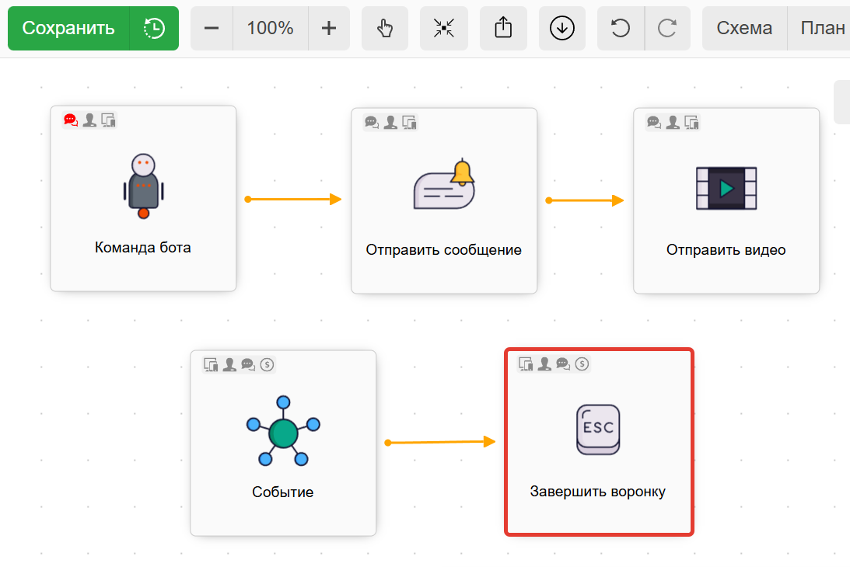The width and height of the screenshot is (850, 567).
Task: Click the fit-to-center collapse arrows icon
Action: (444, 29)
